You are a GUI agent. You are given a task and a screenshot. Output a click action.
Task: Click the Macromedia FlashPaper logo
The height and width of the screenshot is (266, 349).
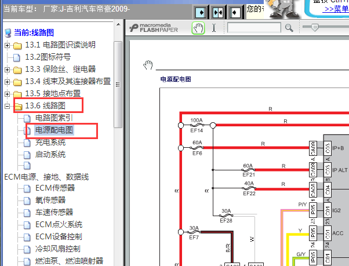click(154, 28)
